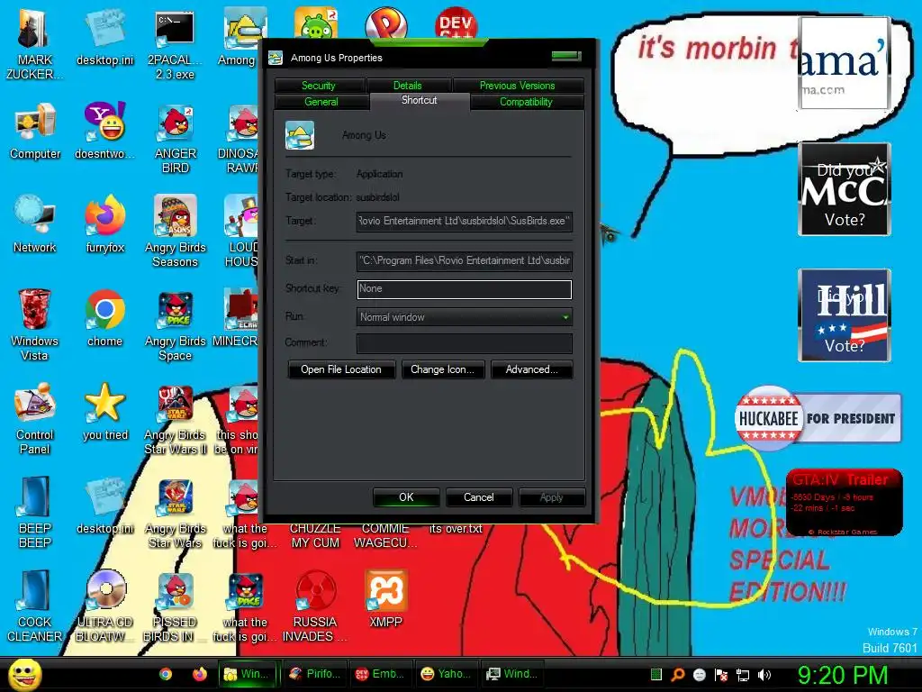The width and height of the screenshot is (922, 692).
Task: Click the Among Us shortcut icon in dialog
Action: (300, 135)
